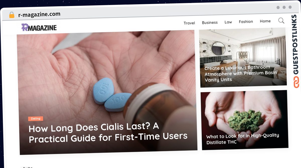Screen dimensions: 301x168
Task: Click the middle browser window dot
Action: click(284, 7)
